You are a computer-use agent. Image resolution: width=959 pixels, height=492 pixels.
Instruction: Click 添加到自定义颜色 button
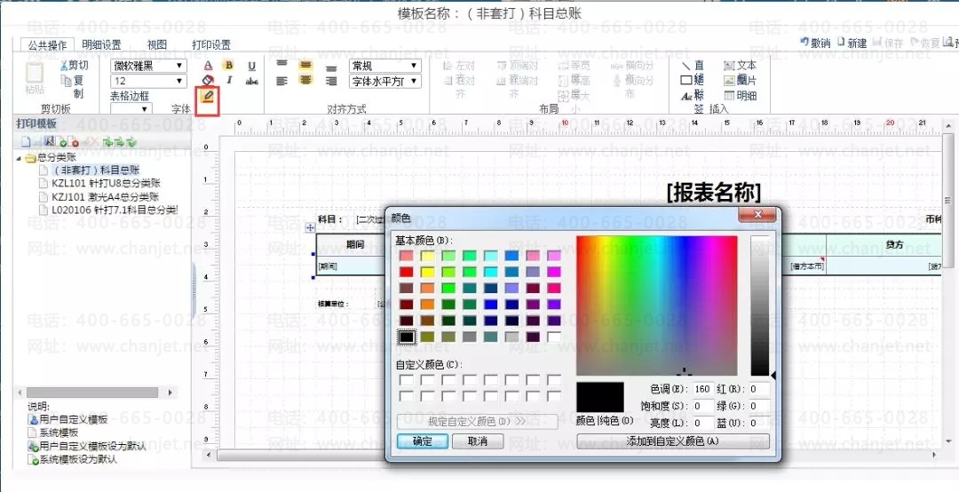pos(672,441)
